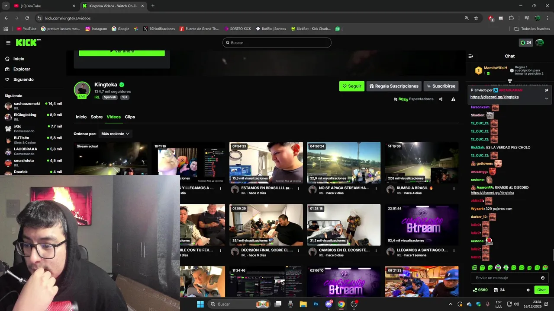This screenshot has height=311, width=554.
Task: Show hidden tray icons chevron
Action: (451, 304)
